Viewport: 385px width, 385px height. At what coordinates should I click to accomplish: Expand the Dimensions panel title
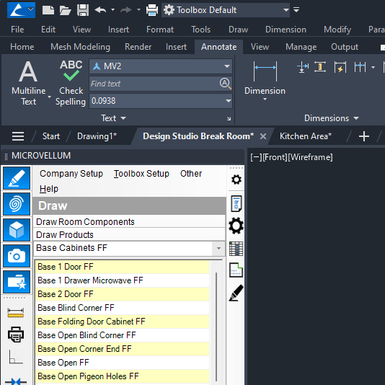point(332,118)
